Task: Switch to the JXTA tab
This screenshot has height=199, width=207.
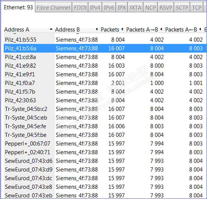Action: (135, 8)
